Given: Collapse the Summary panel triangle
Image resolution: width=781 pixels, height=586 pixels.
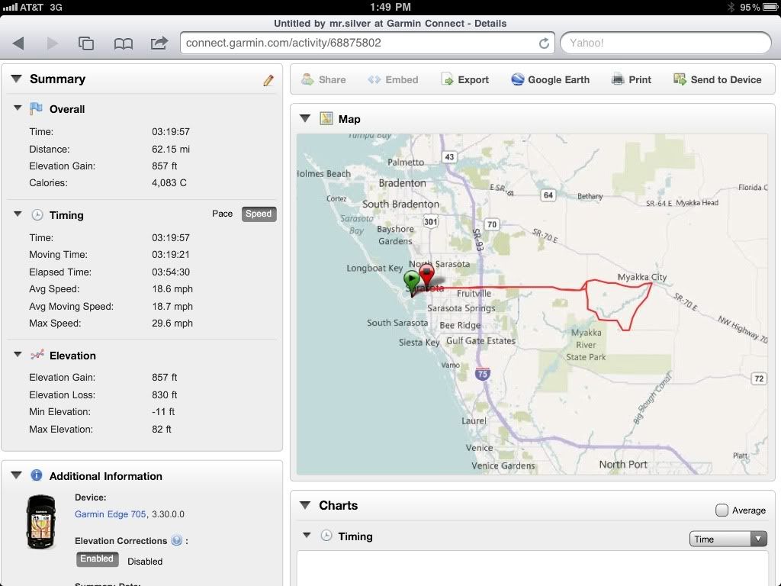Looking at the screenshot, I should click(15, 79).
